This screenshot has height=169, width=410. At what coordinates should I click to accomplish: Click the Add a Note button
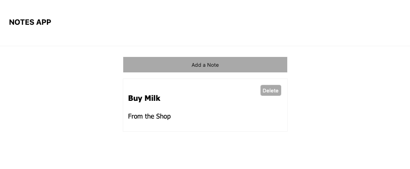coord(205,64)
